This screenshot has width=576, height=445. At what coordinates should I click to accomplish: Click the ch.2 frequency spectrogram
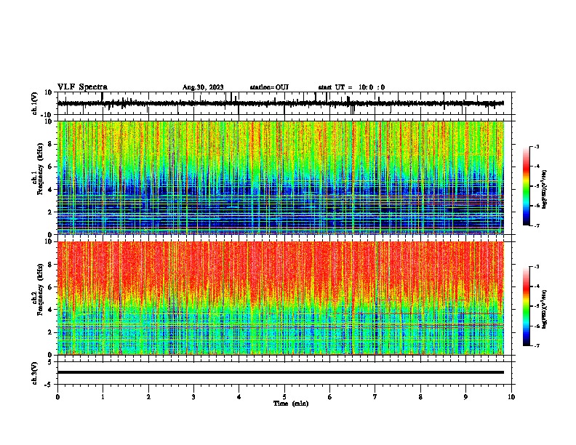pos(281,298)
